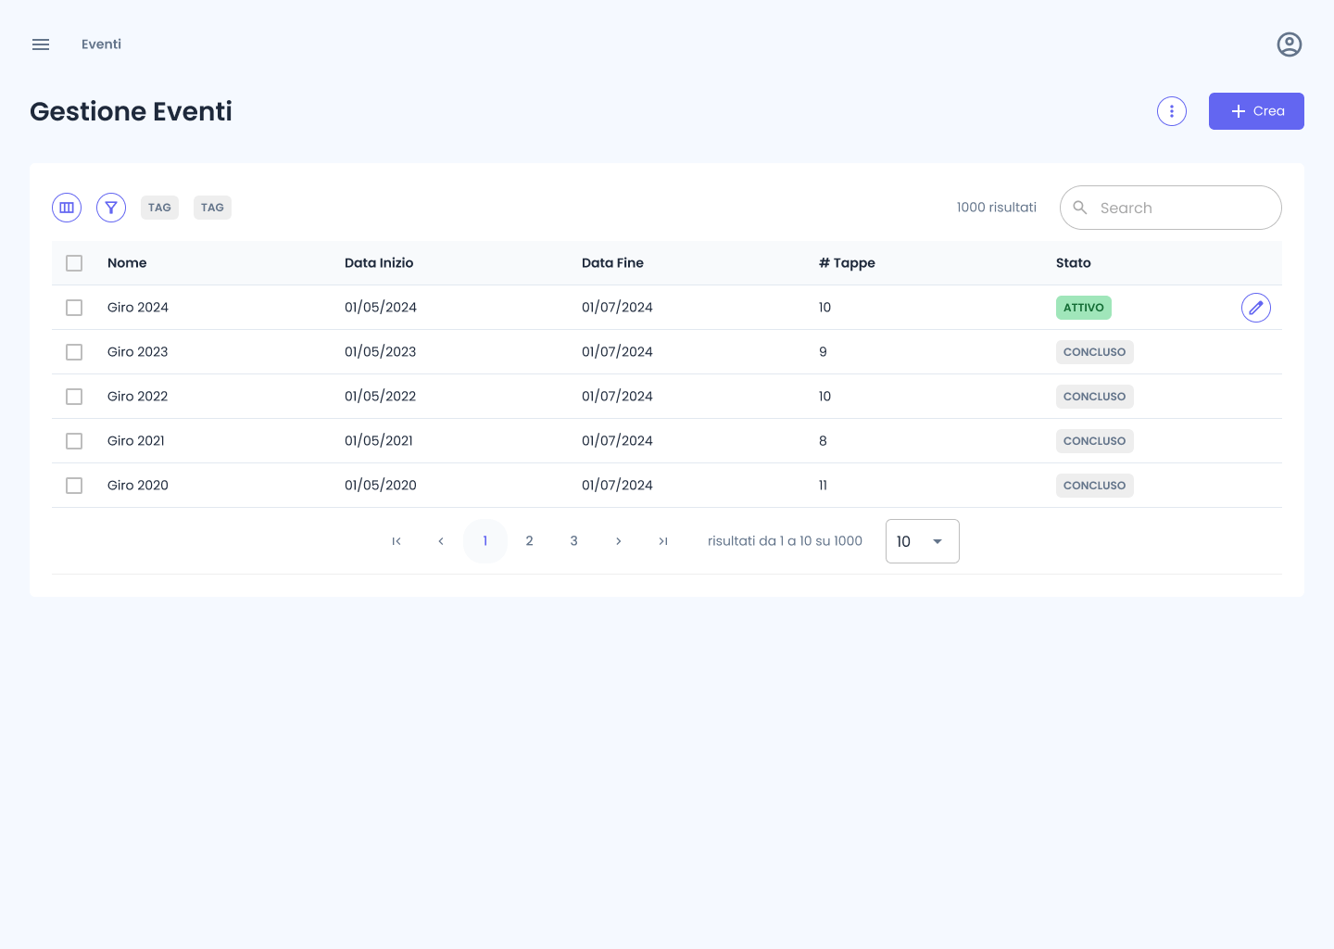The height and width of the screenshot is (949, 1334).
Task: Click the Tappe value 8 for Giro 2021
Action: click(x=823, y=441)
